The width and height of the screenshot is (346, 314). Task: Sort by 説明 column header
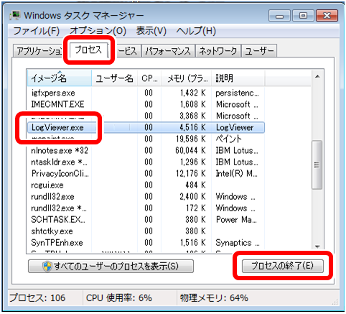click(x=238, y=78)
